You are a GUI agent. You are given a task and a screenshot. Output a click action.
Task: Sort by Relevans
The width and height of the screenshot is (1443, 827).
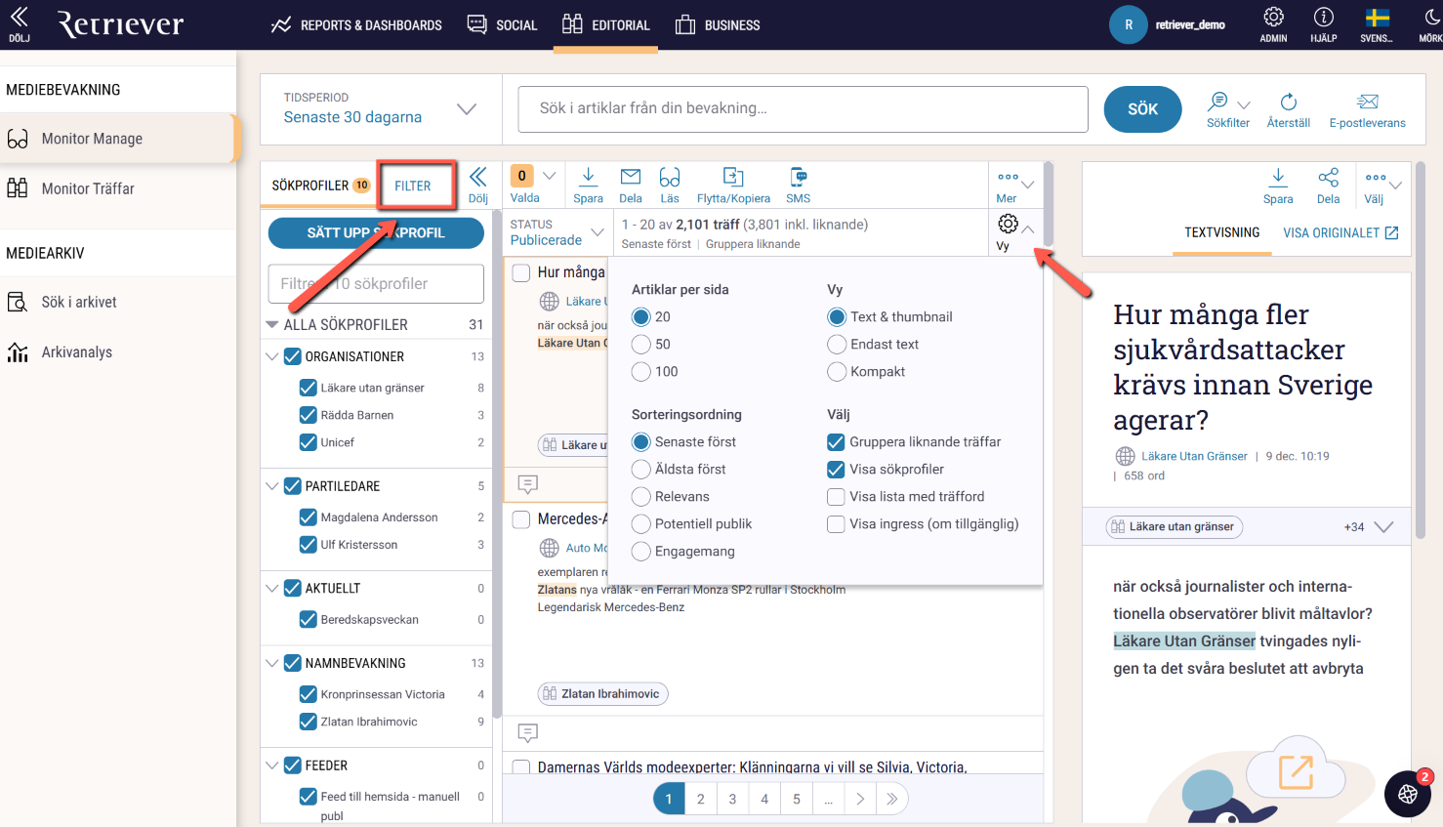click(x=641, y=496)
